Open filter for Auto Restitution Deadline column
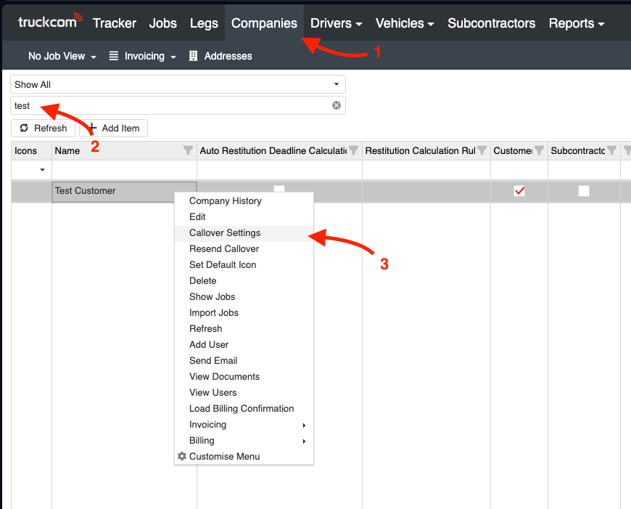Screen dimensions: 631x509 click(354, 150)
